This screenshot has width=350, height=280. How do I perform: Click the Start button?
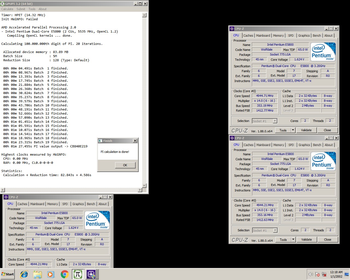coord(8,274)
